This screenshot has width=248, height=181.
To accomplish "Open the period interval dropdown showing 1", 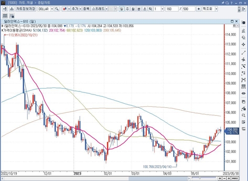I will coord(162,9).
